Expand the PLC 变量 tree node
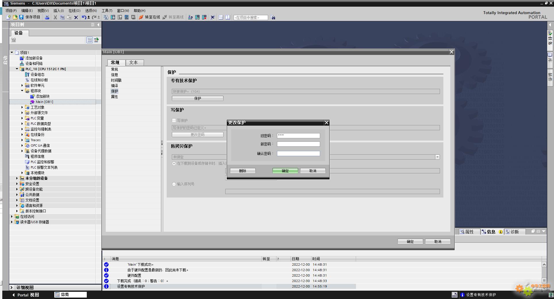This screenshot has height=299, width=554. (22, 118)
